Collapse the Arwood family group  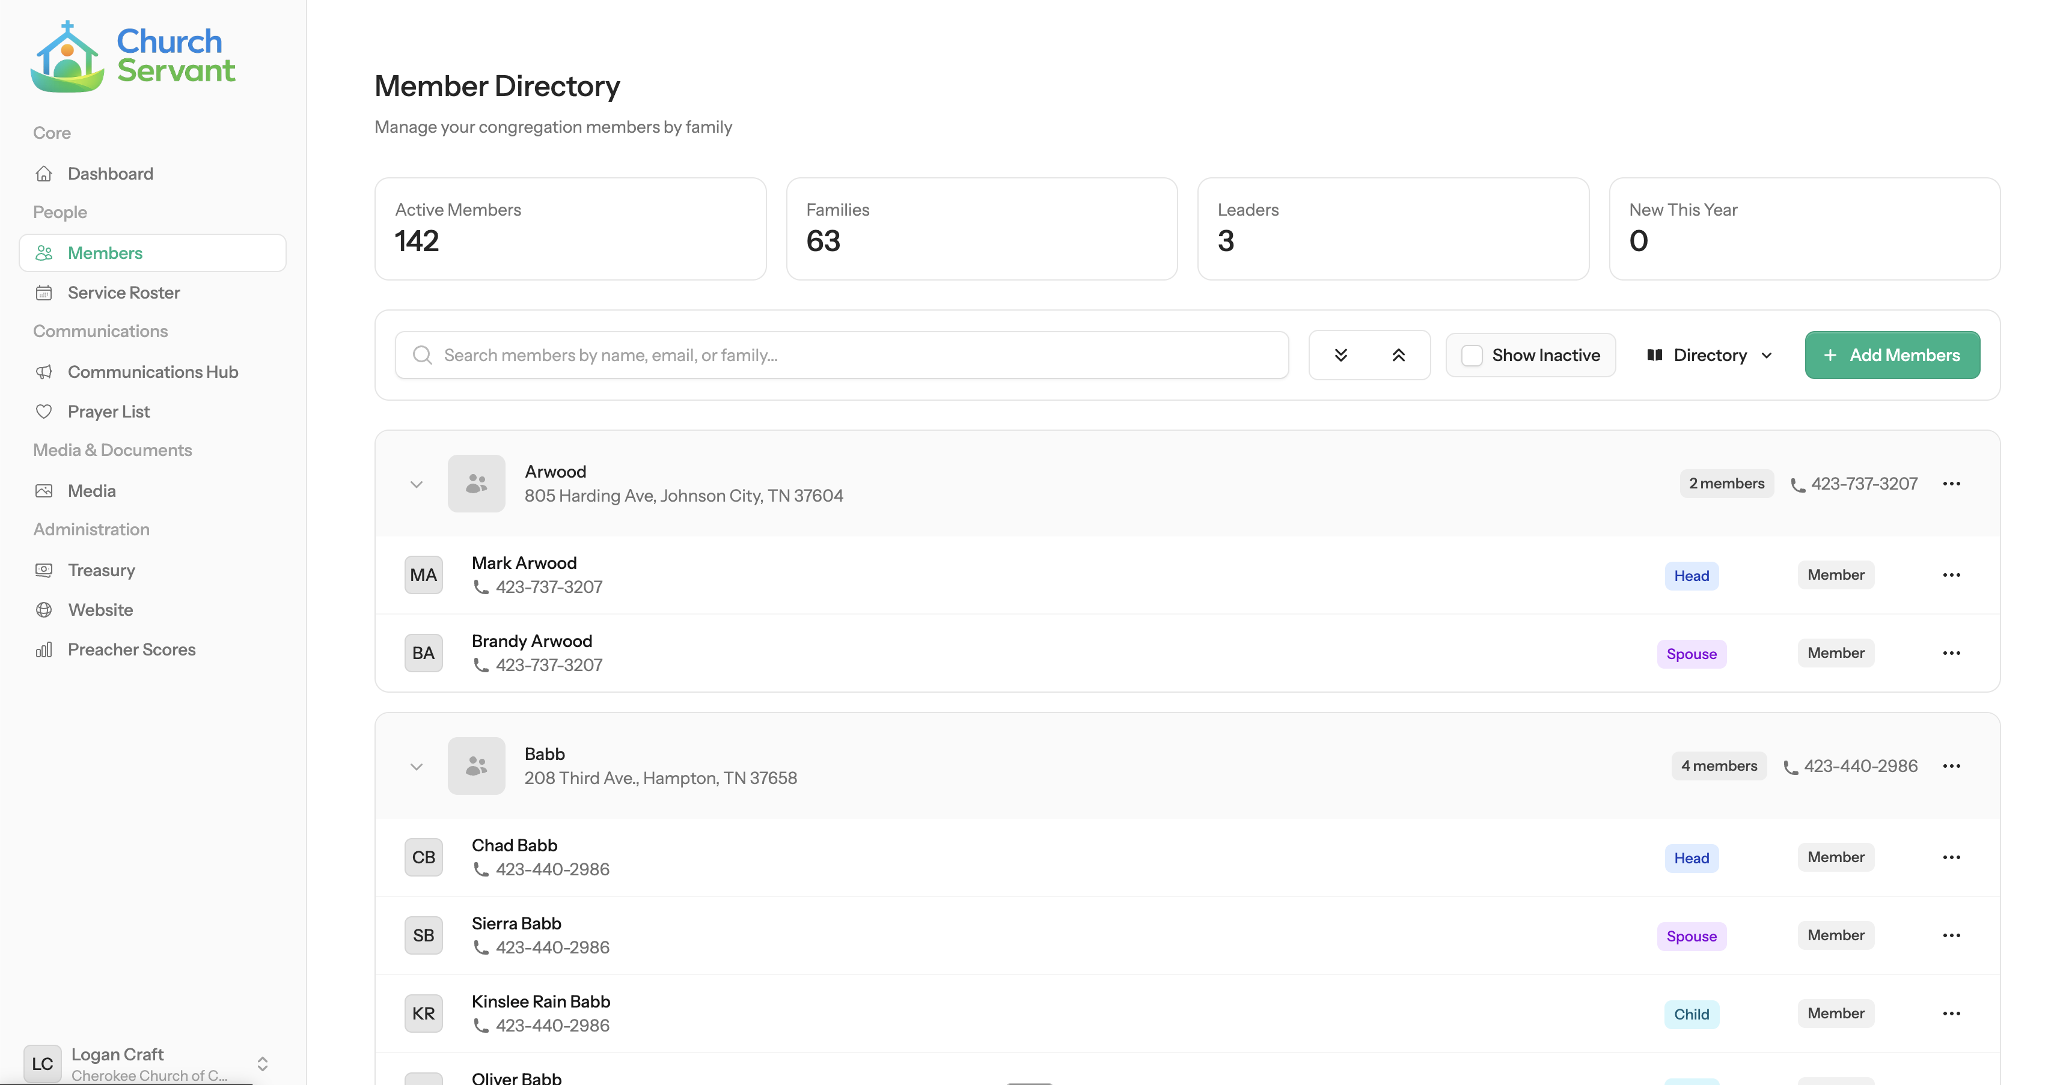pos(417,485)
